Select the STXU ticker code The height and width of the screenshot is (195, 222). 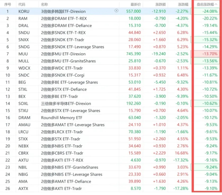pos(23,111)
